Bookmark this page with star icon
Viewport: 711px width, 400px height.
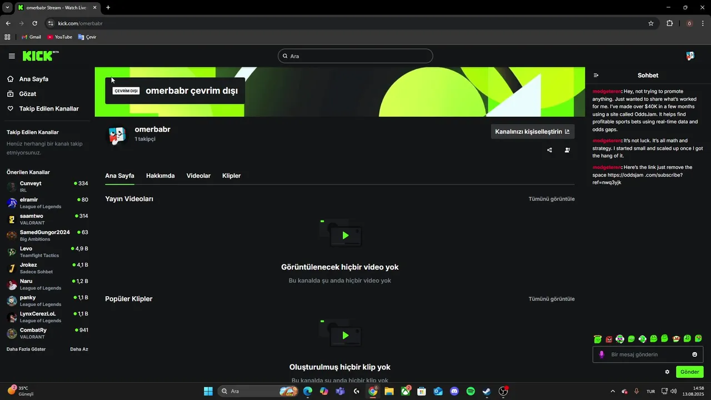click(651, 23)
